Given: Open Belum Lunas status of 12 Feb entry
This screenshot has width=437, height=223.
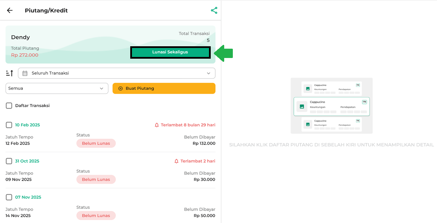Looking at the screenshot, I should [96, 143].
